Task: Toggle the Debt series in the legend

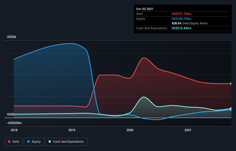Action: click(x=14, y=142)
